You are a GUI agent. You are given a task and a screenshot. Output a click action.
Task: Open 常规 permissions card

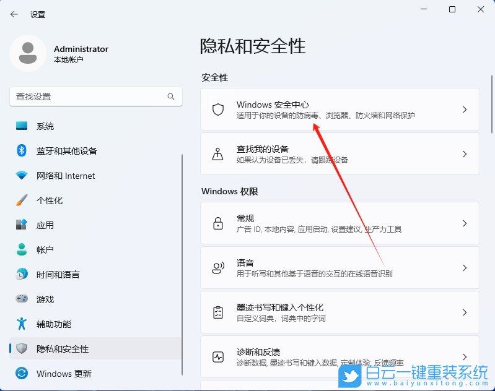[x=340, y=223]
